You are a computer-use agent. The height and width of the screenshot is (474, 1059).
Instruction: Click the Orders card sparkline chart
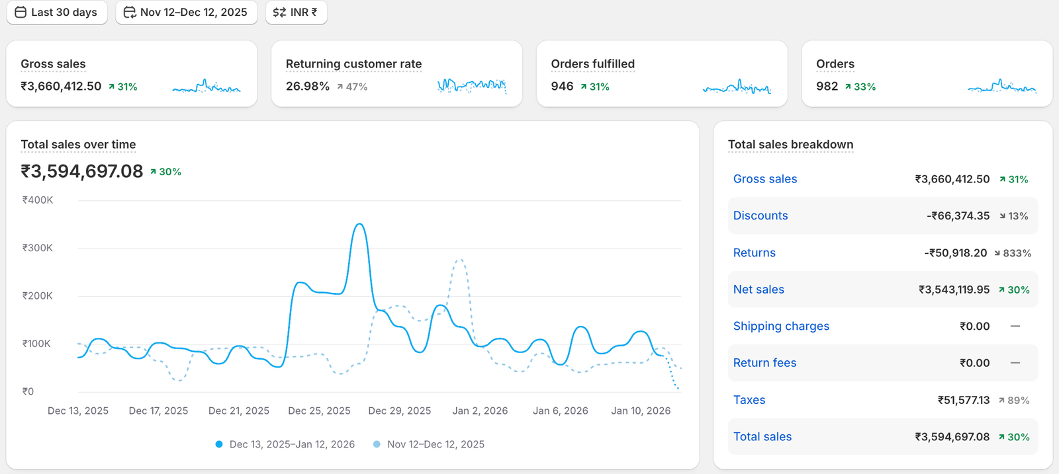(x=1001, y=87)
